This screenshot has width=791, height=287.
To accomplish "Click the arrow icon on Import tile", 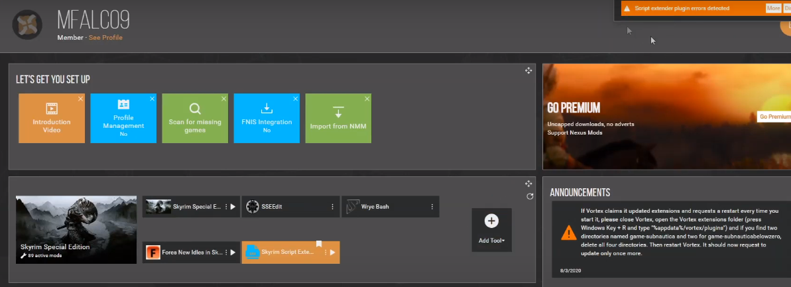I will tap(338, 111).
